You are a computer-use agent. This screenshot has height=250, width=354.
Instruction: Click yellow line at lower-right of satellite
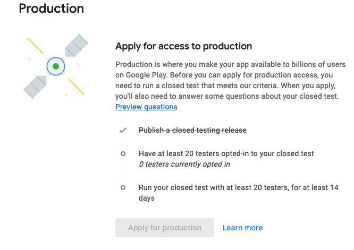[76, 87]
